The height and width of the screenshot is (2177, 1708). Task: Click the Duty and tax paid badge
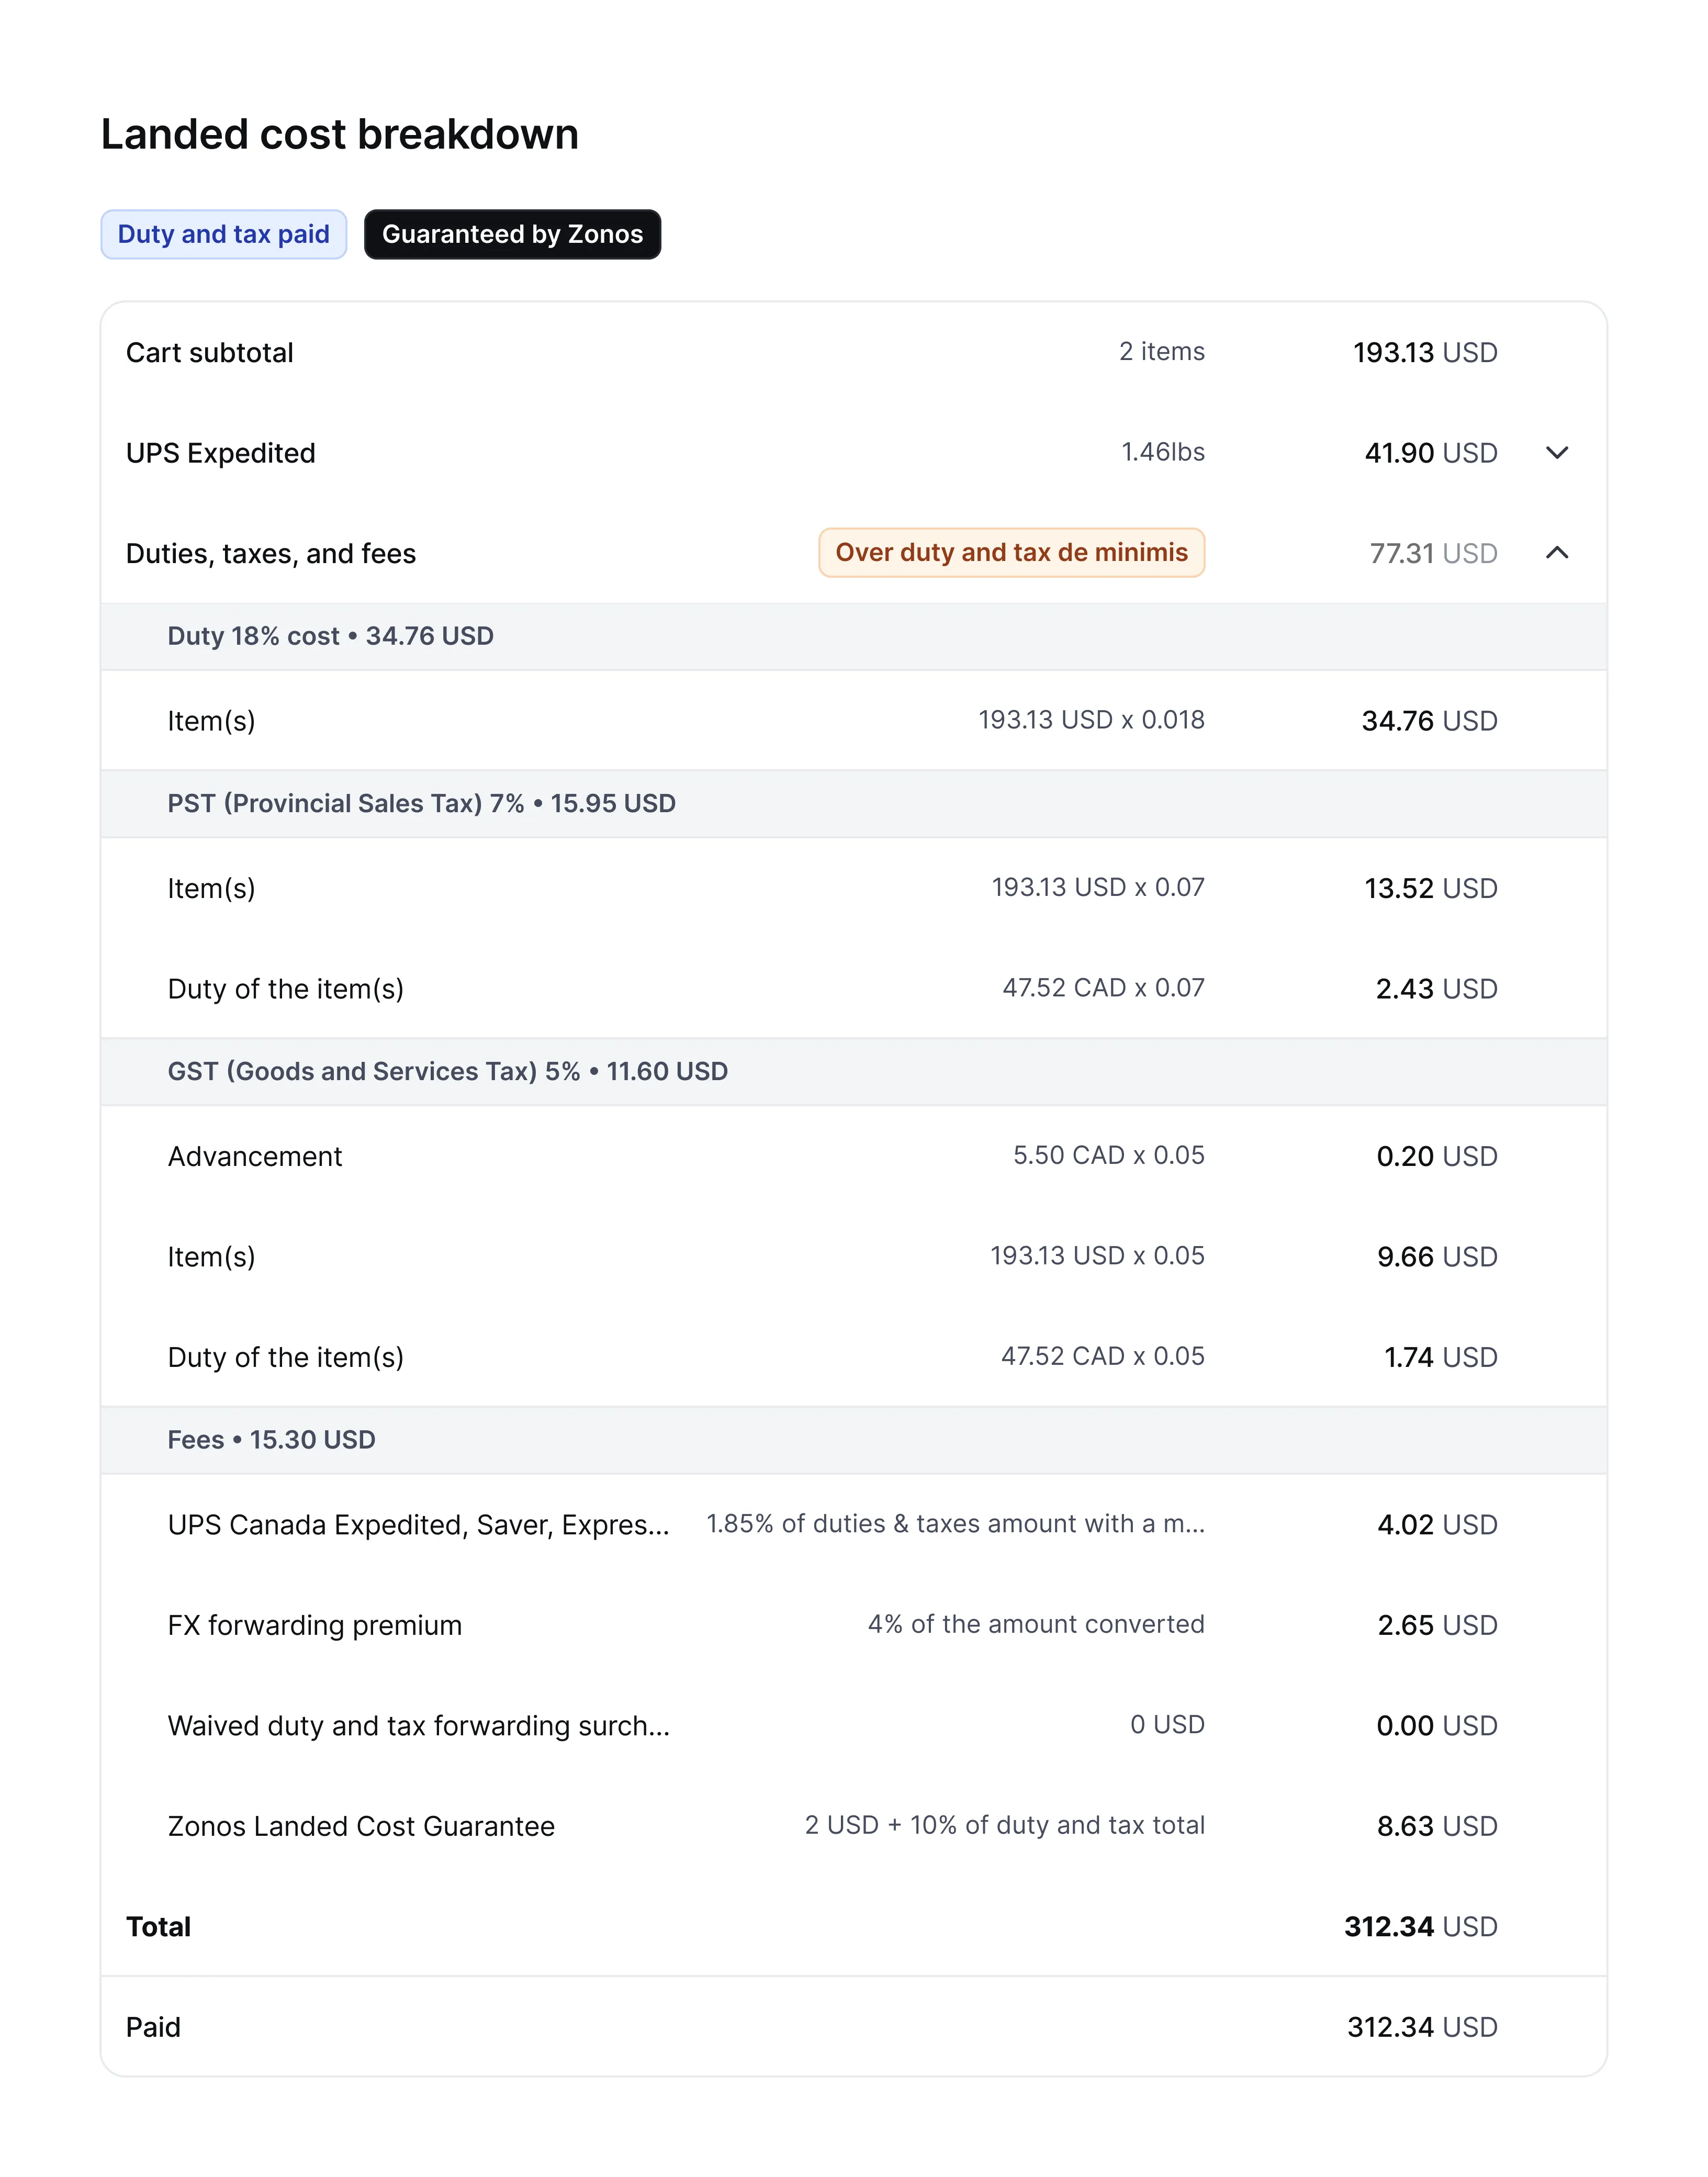(223, 234)
